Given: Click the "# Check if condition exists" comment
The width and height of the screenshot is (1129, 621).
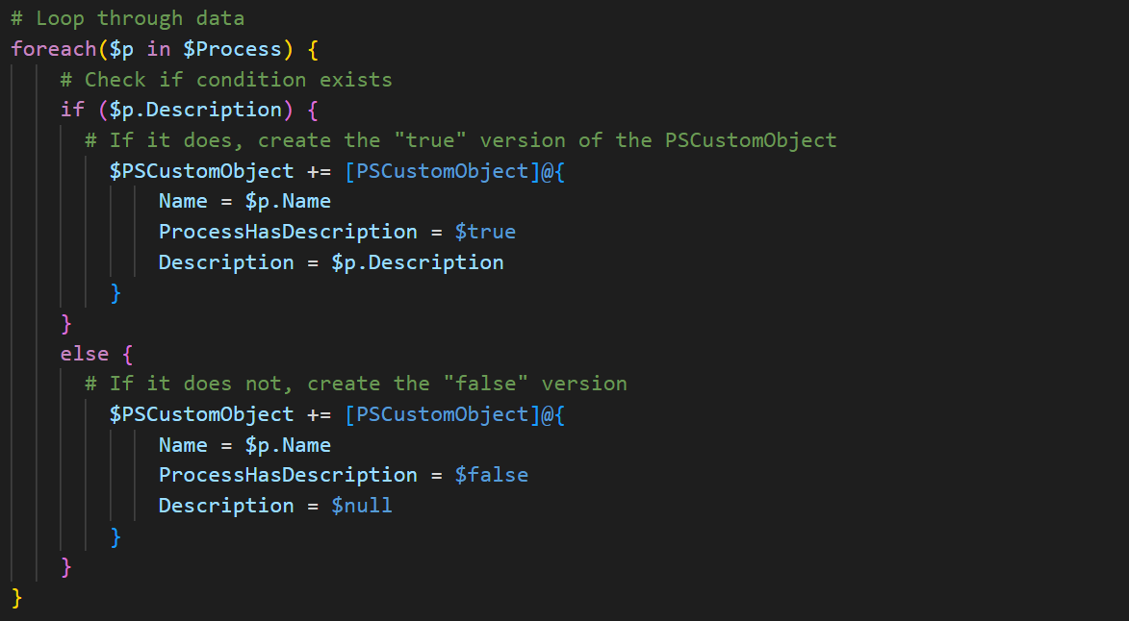Looking at the screenshot, I should coord(226,79).
